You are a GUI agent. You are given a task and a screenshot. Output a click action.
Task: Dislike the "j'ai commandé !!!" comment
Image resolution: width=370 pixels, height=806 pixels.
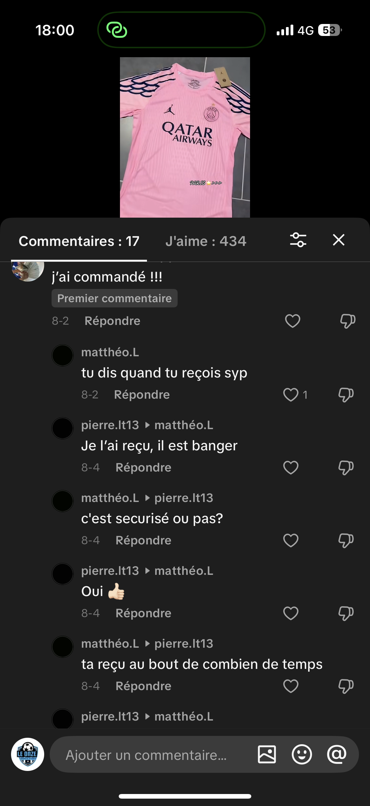pyautogui.click(x=348, y=321)
